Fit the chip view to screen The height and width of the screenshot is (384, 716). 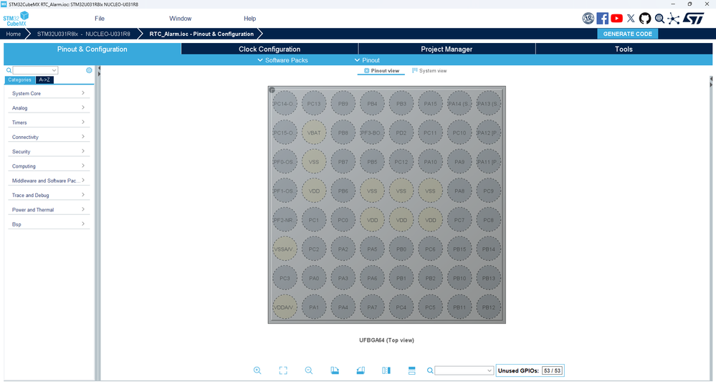point(283,370)
